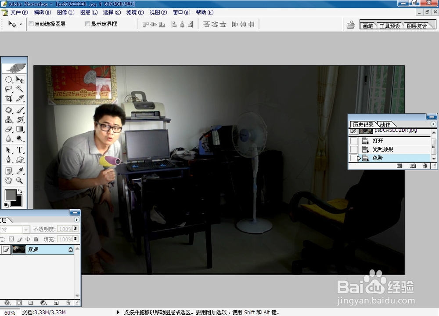Switch to the 动作 tab

pos(385,124)
